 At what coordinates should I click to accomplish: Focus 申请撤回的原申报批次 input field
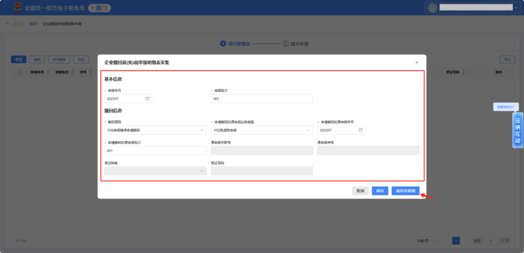point(155,151)
